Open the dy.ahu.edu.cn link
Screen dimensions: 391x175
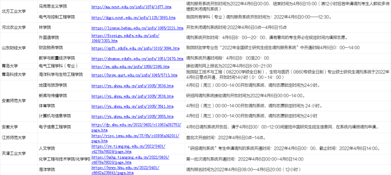(x=136, y=127)
